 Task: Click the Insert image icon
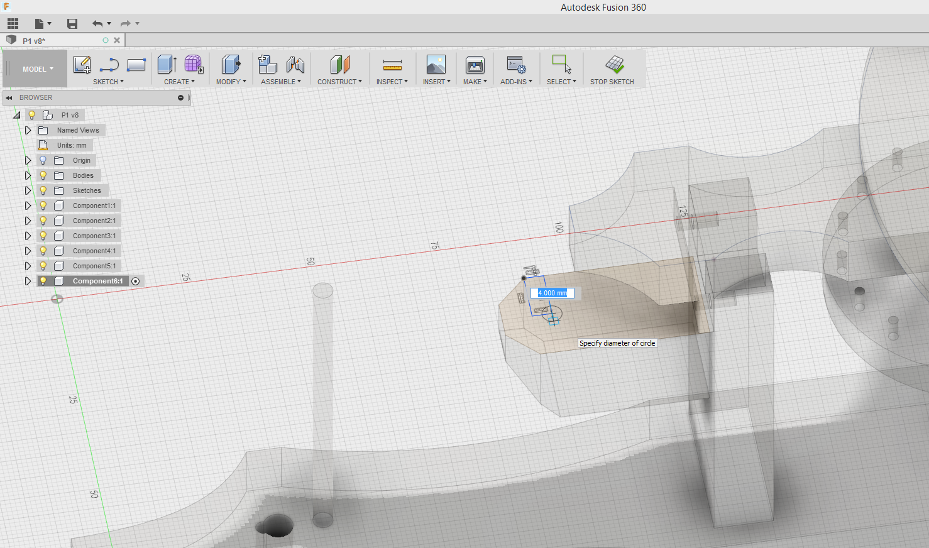[x=436, y=64]
